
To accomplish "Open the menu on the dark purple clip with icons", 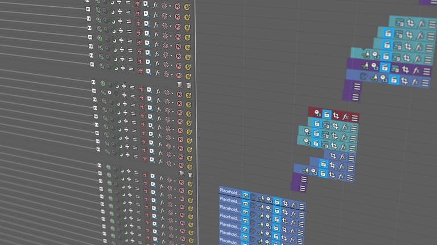I will click(x=426, y=72).
